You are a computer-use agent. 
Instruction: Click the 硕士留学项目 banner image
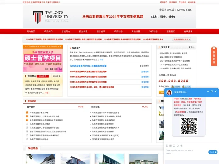tap(43, 59)
